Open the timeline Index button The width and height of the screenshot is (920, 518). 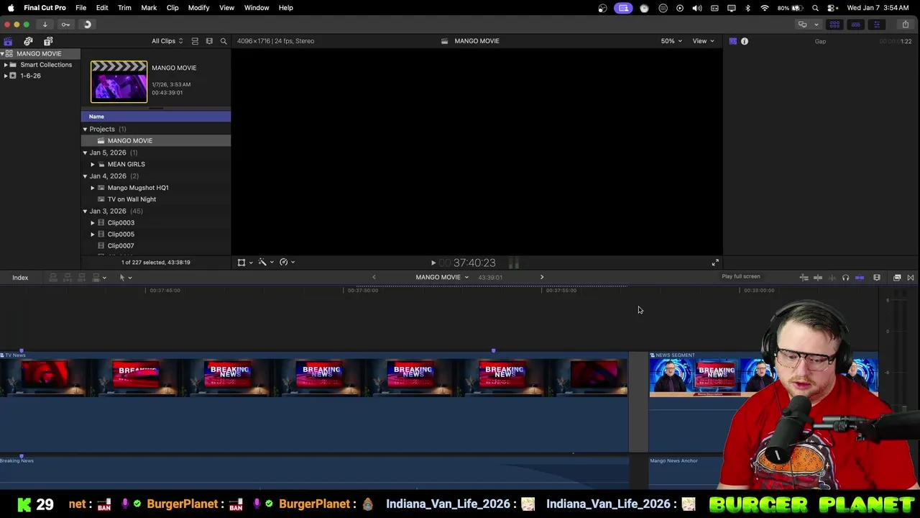20,278
